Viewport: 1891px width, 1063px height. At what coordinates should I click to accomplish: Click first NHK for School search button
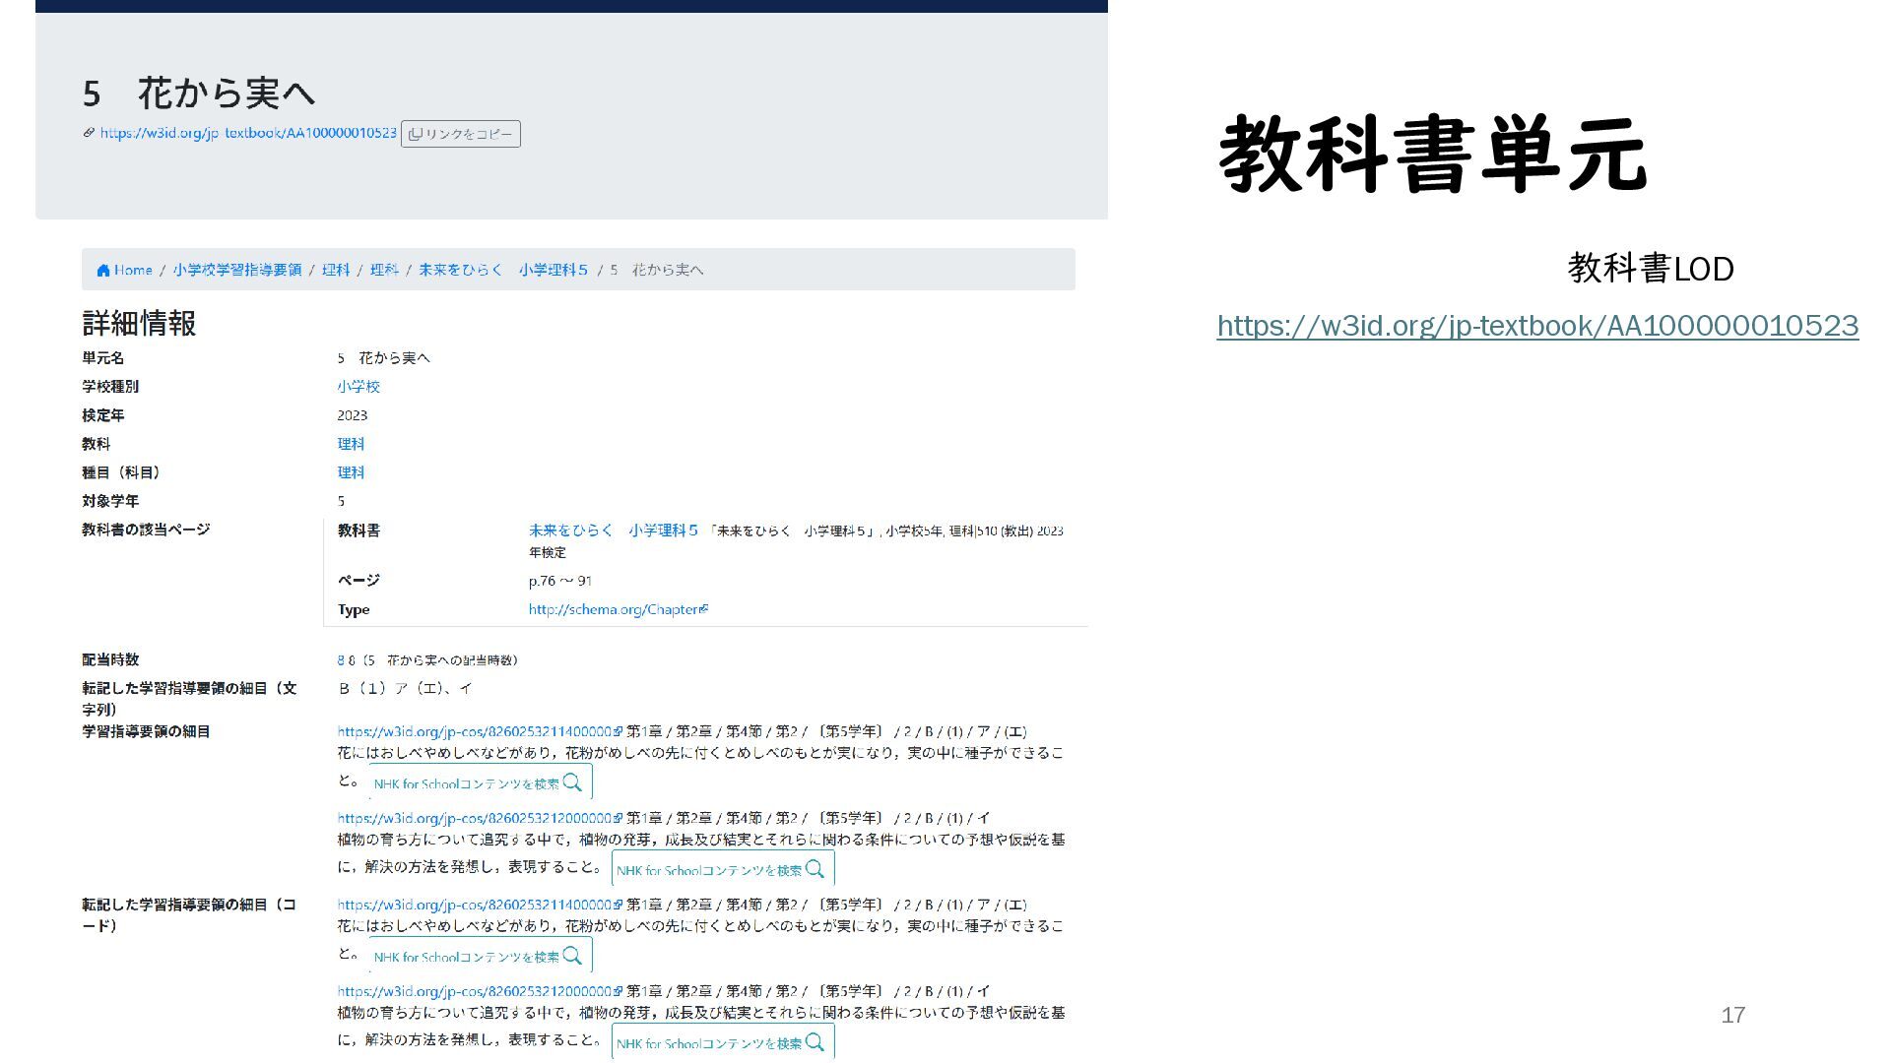(480, 783)
